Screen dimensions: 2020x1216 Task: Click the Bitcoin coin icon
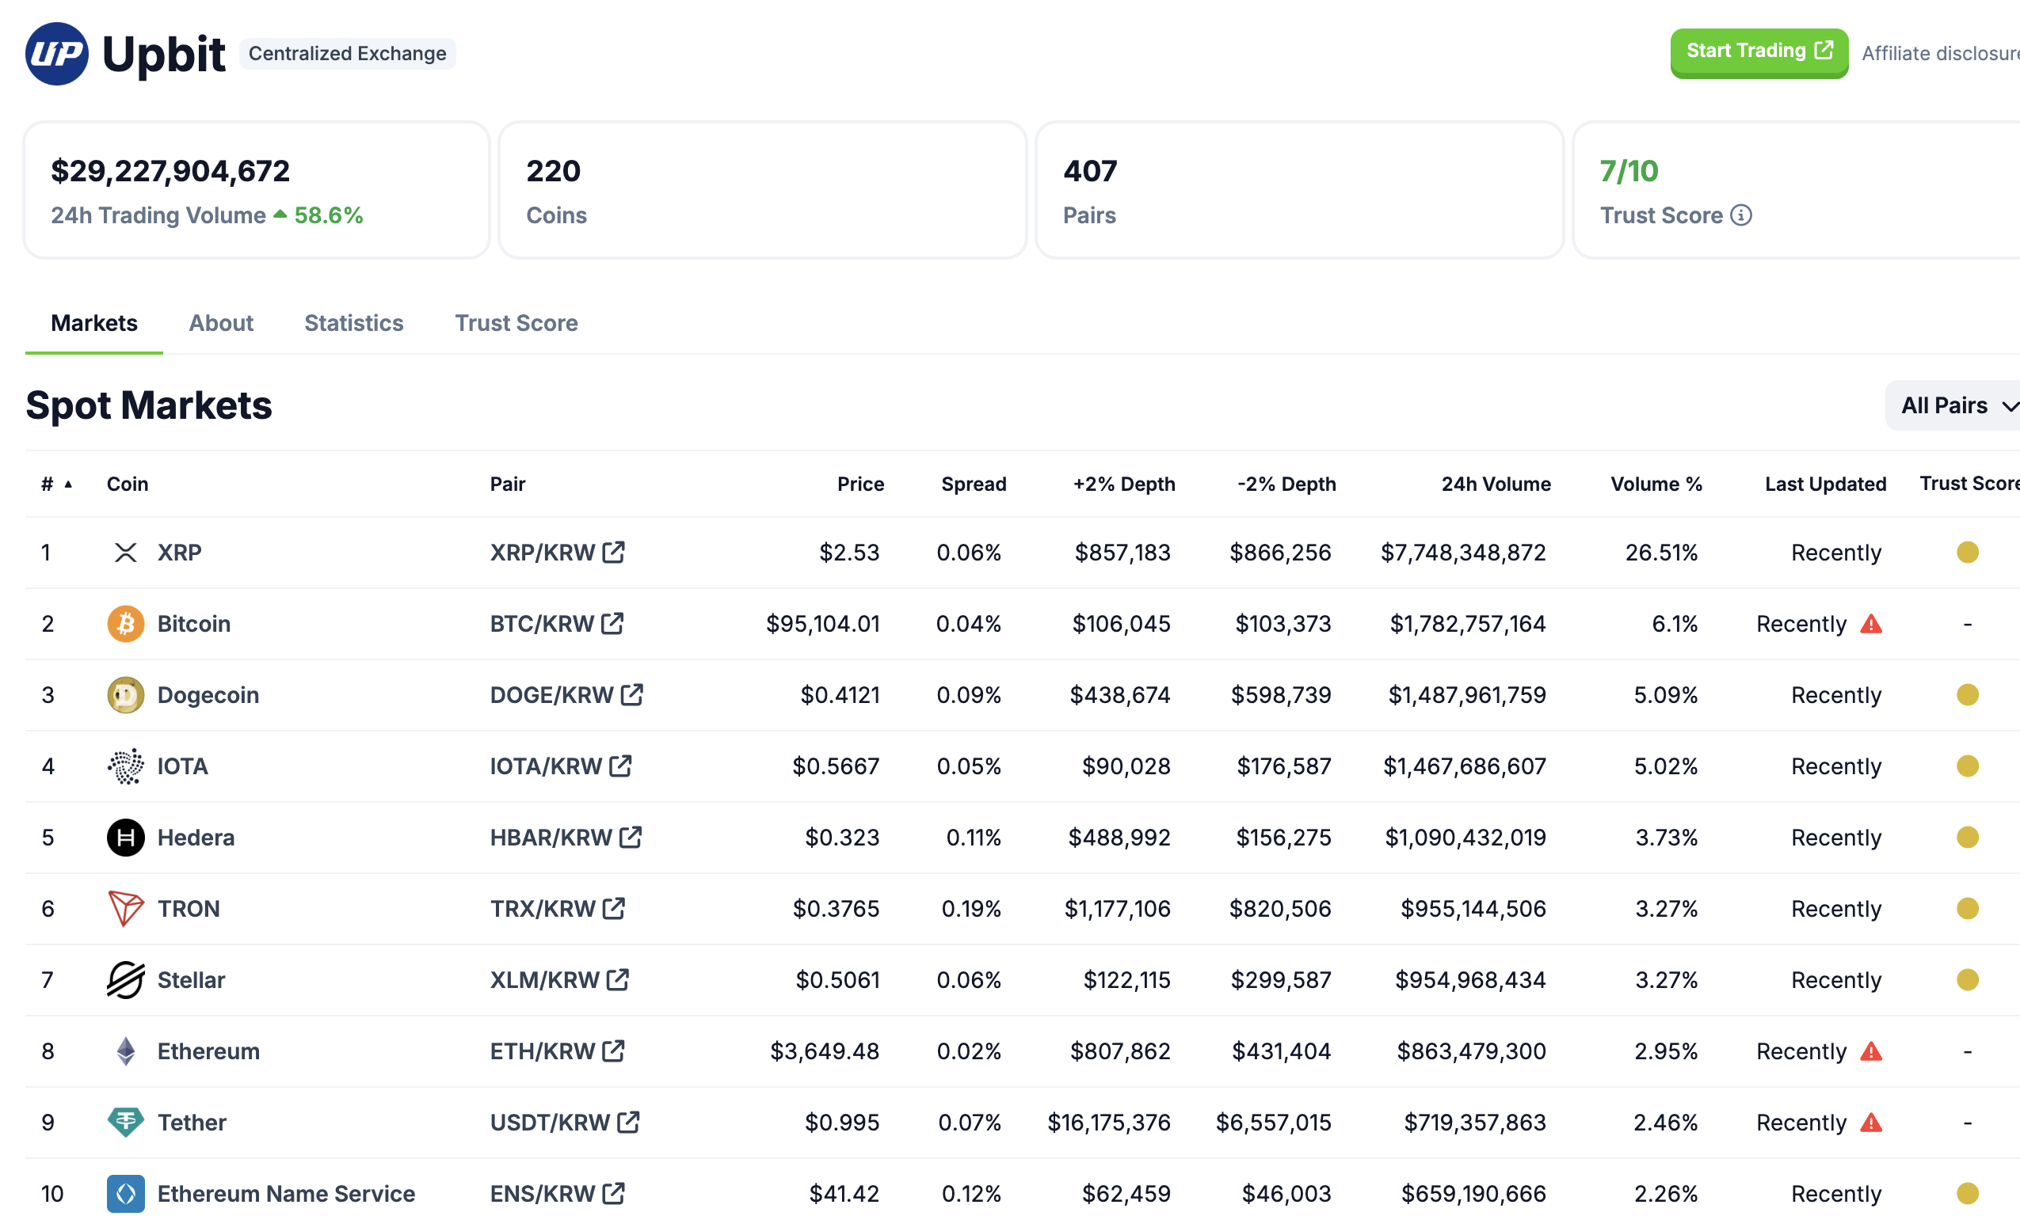(125, 625)
